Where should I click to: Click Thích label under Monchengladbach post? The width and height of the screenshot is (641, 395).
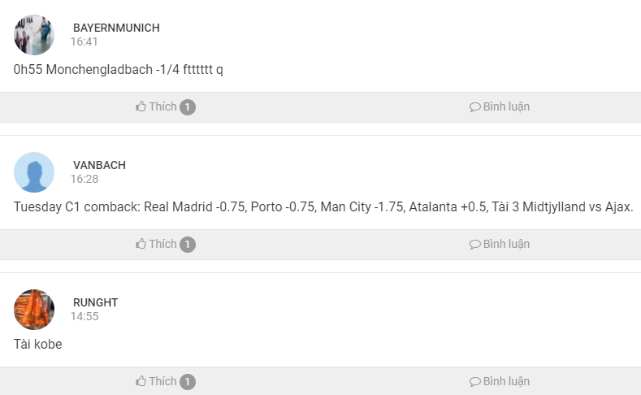point(162,106)
